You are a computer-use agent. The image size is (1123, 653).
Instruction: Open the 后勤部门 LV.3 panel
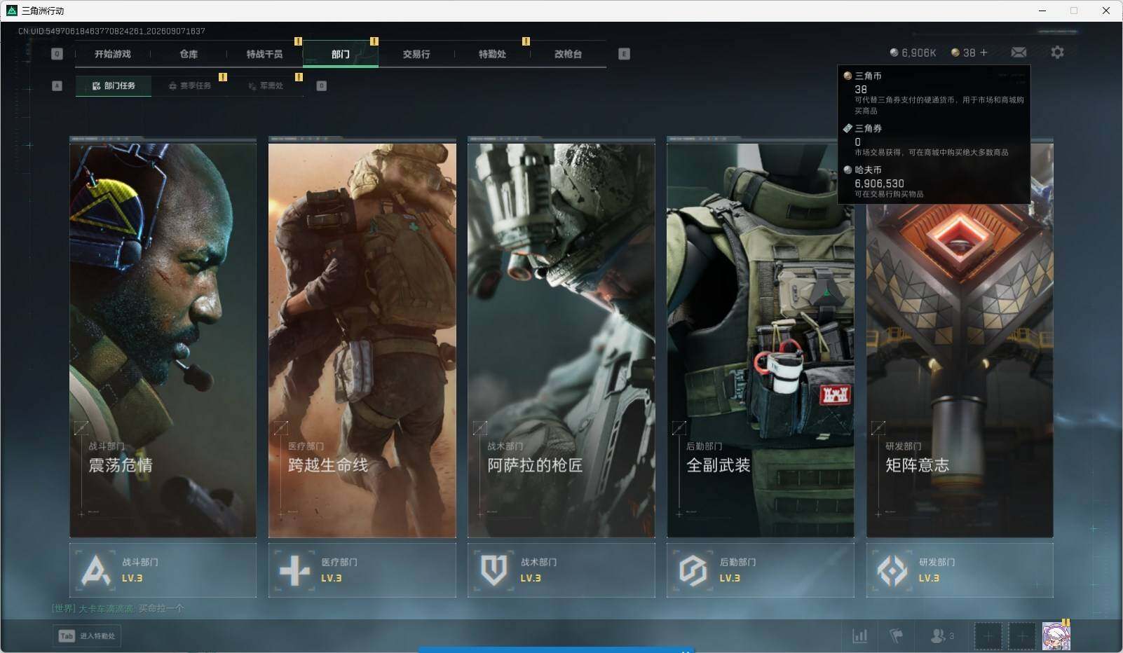[x=760, y=570]
